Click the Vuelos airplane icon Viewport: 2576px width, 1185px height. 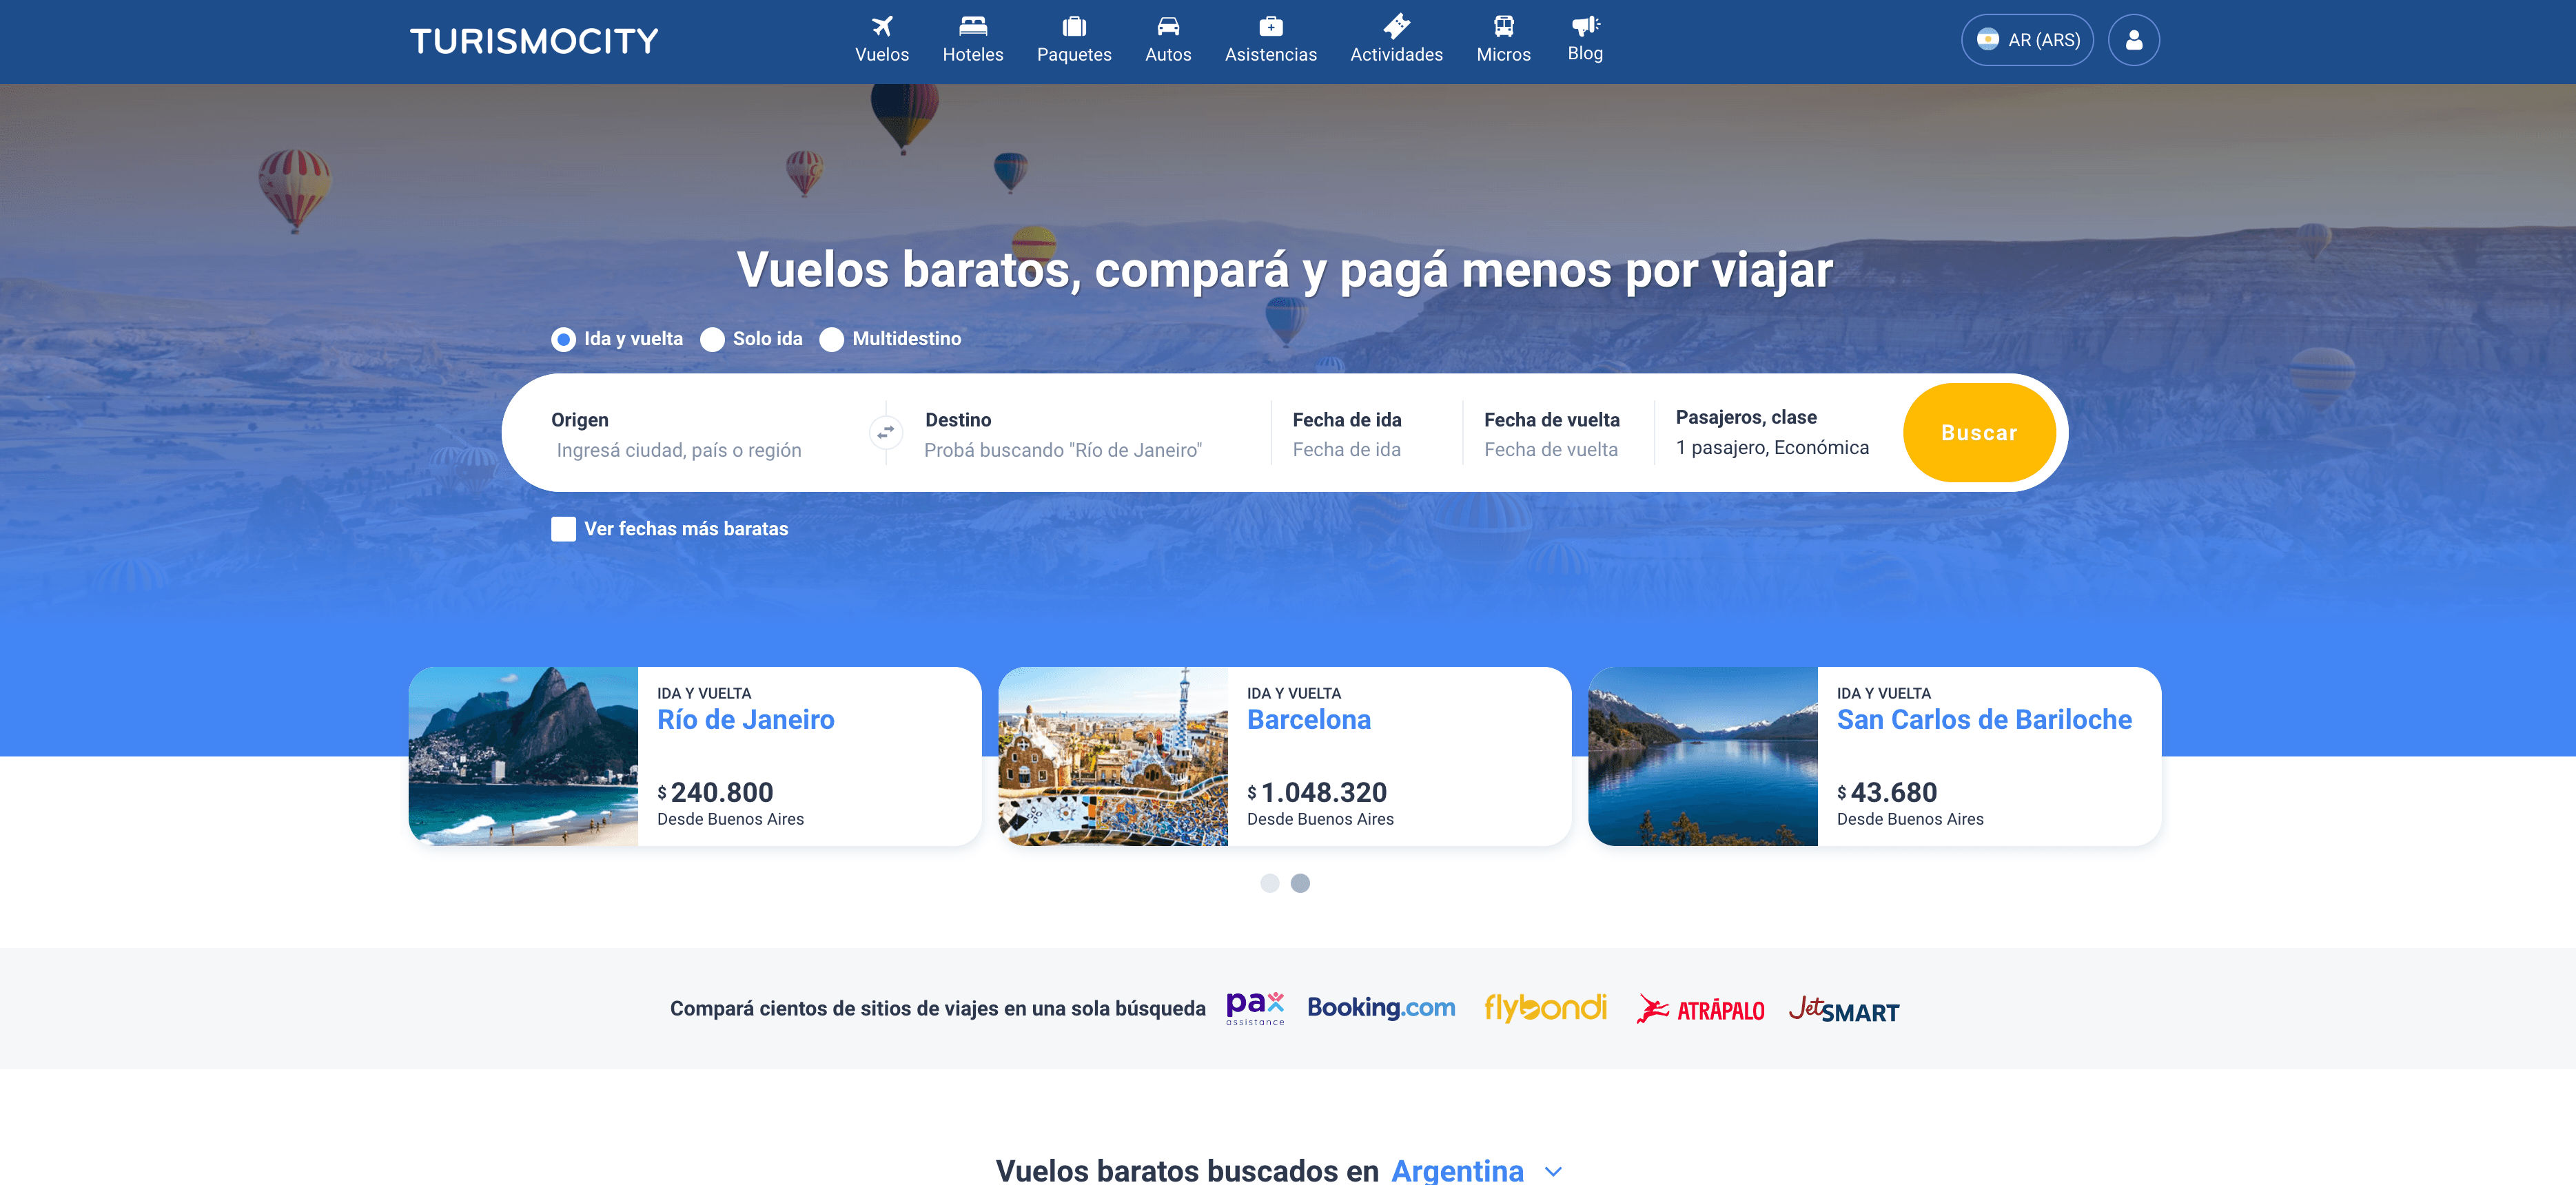(881, 26)
